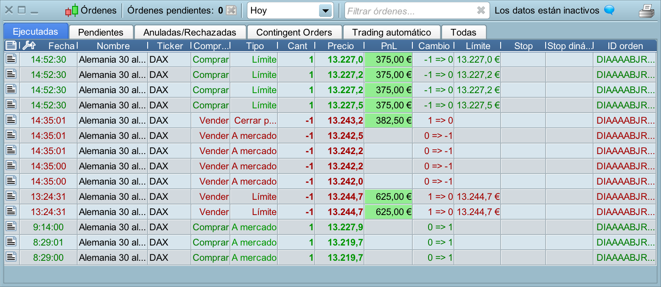Open the Anuladas/Rechazadas tab

click(x=190, y=32)
